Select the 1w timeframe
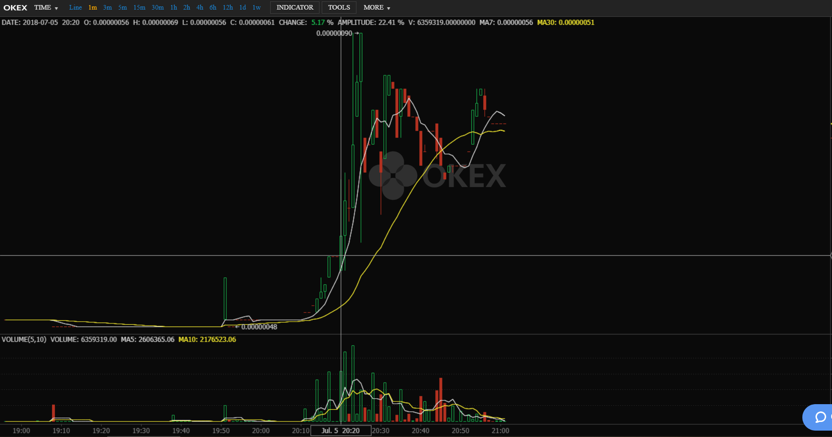This screenshot has width=832, height=437. (256, 7)
